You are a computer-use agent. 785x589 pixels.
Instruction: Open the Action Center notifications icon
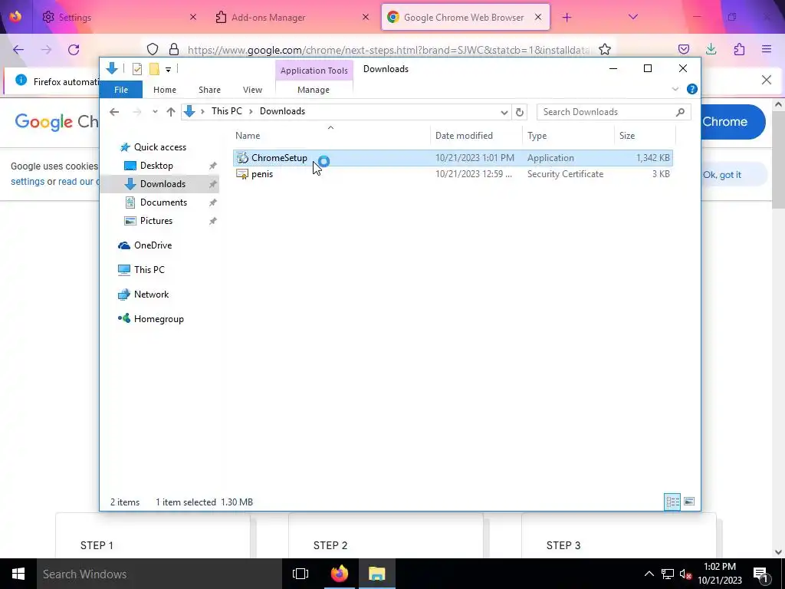760,574
